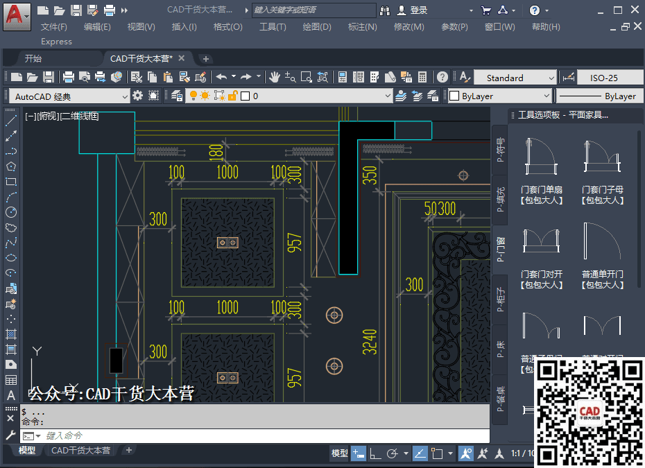Select the Rectangle draw tool

click(x=11, y=182)
